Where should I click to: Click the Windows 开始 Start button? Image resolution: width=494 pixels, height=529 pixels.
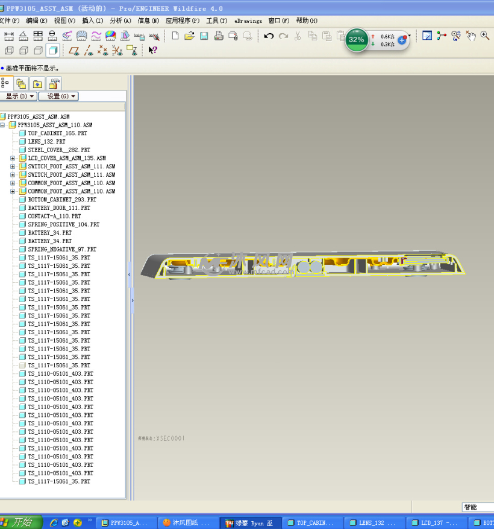coord(20,522)
